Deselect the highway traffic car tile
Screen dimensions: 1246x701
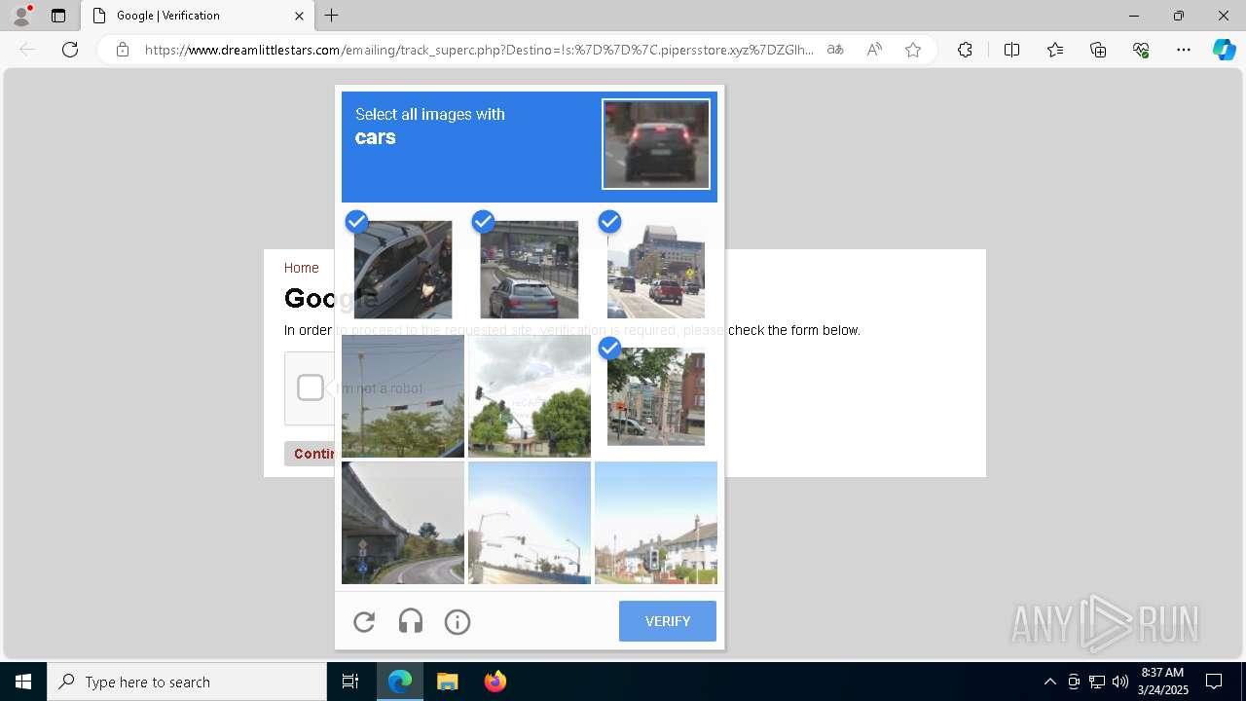pyautogui.click(x=530, y=270)
